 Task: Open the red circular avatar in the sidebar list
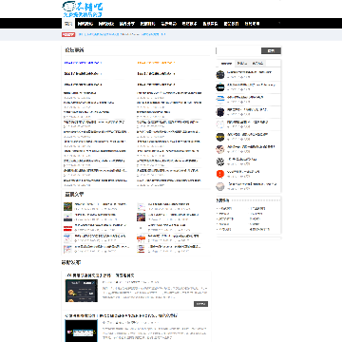(220, 174)
